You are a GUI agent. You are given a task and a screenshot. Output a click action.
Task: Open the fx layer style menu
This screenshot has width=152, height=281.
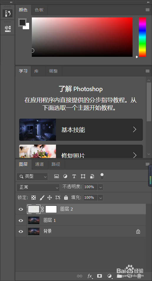(x=90, y=276)
